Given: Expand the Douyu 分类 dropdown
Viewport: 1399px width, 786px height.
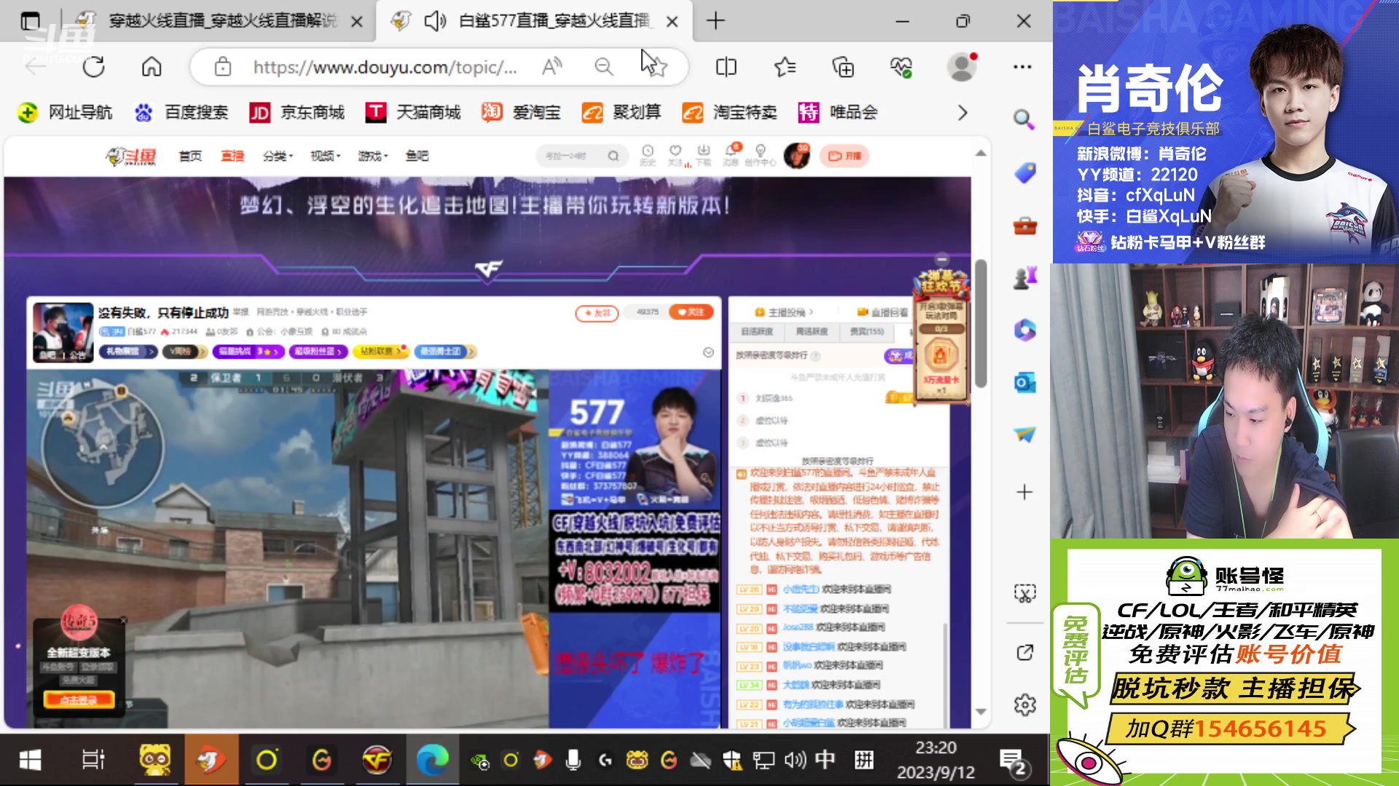Looking at the screenshot, I should 278,156.
